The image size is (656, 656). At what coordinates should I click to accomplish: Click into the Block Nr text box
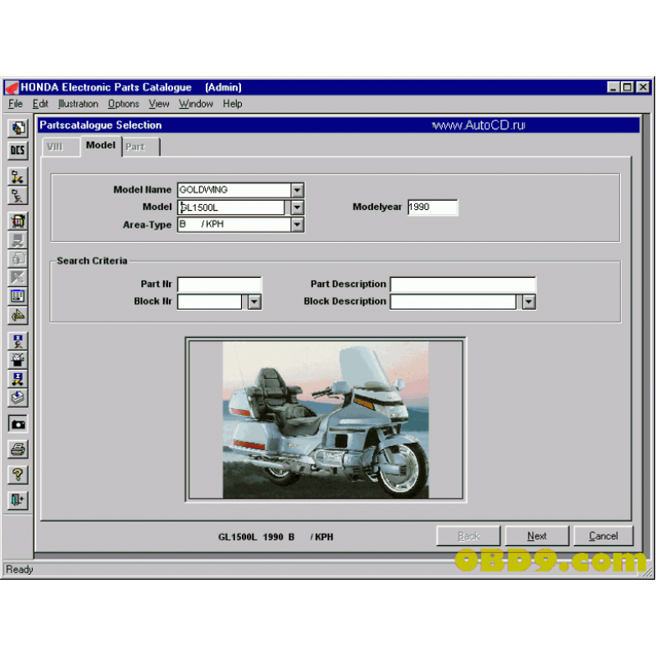(x=210, y=302)
